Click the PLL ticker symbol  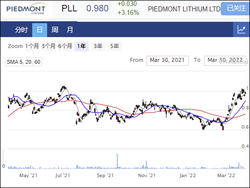pyautogui.click(x=69, y=8)
